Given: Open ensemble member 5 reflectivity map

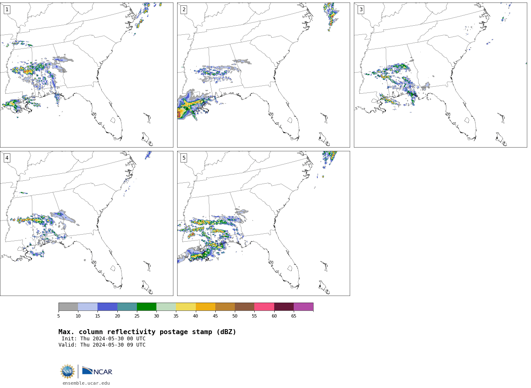Looking at the screenshot, I should (263, 223).
